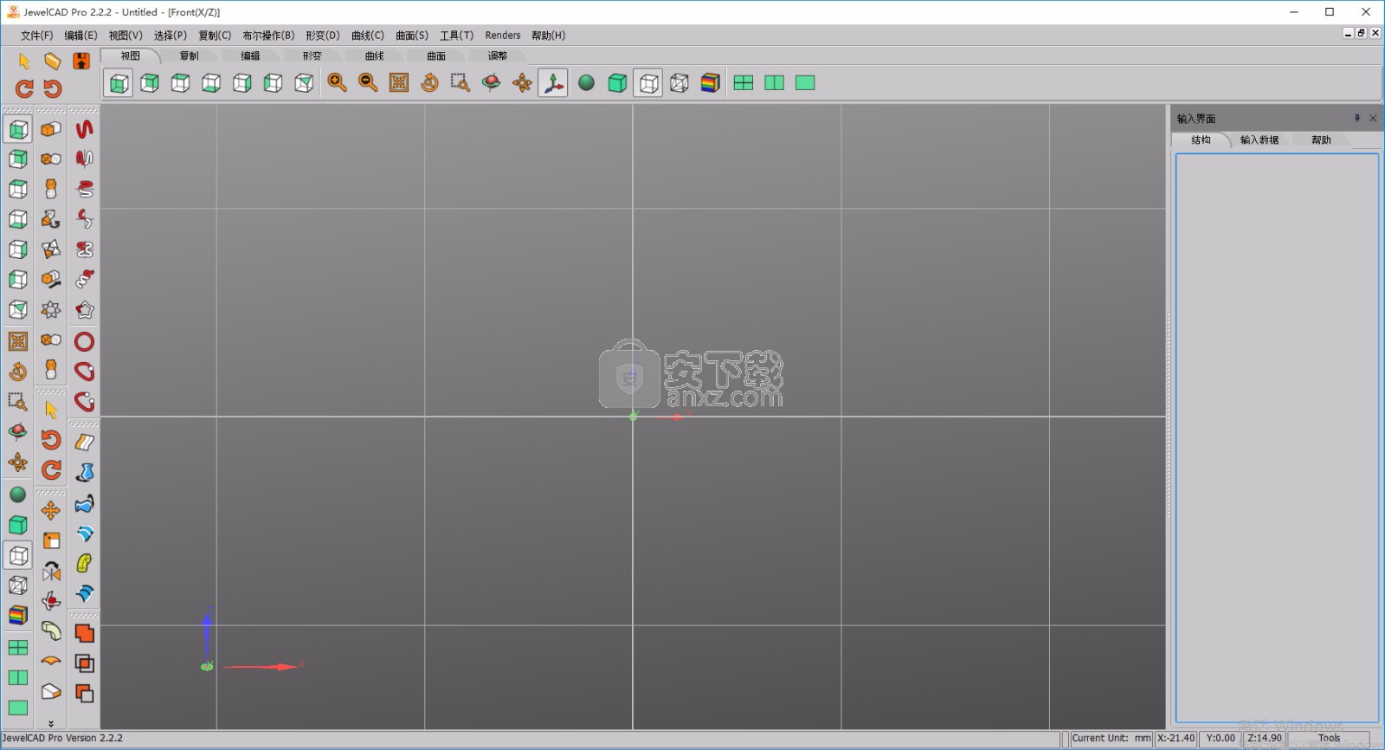Click the rainbow colored cube icon in the top toolbar
The image size is (1385, 750).
[711, 82]
